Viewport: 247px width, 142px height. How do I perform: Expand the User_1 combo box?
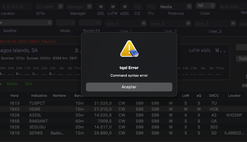[143, 23]
